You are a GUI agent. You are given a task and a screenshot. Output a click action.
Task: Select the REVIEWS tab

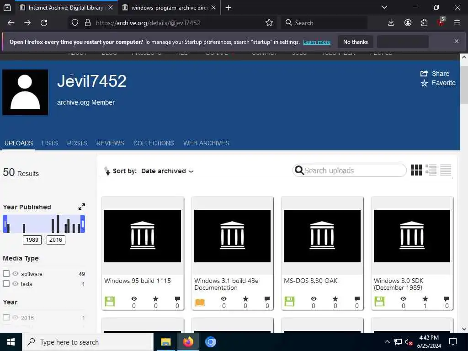coord(110,143)
